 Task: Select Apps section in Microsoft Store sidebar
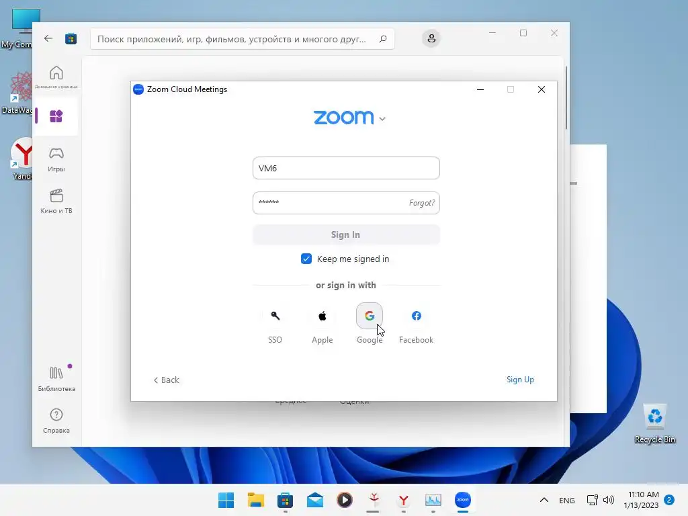point(56,116)
